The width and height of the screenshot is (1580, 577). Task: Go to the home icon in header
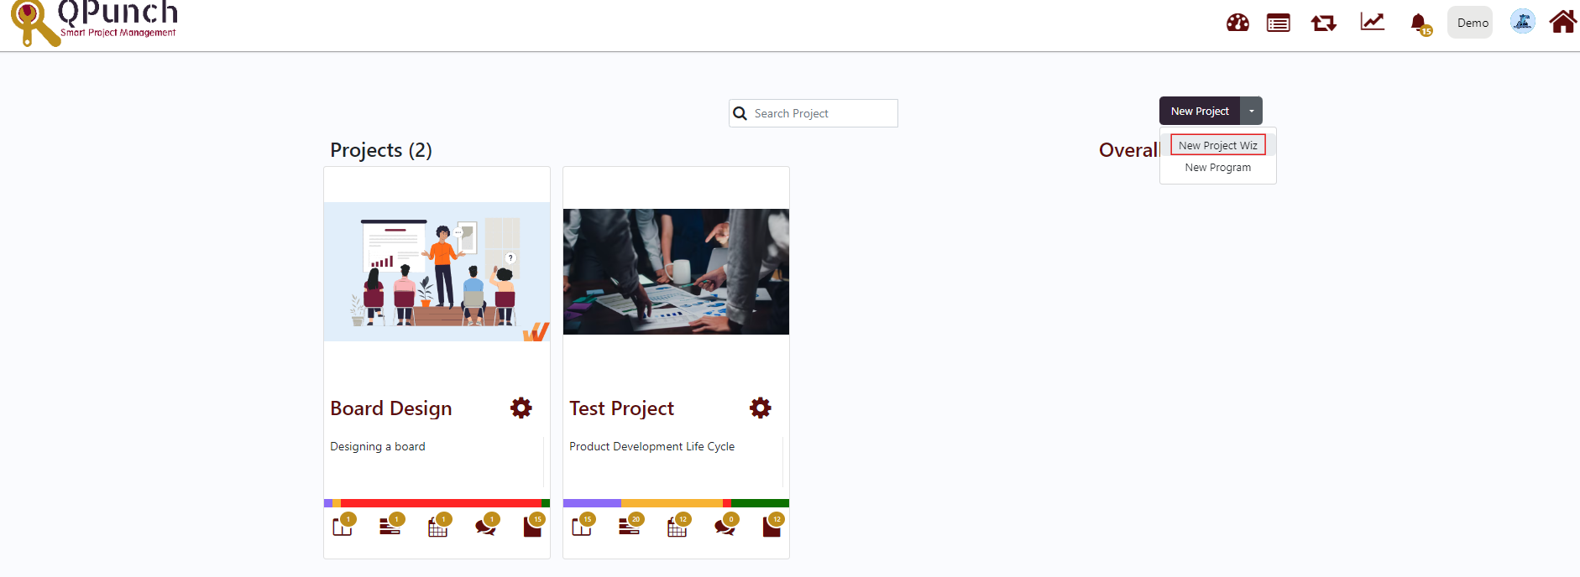tap(1563, 21)
